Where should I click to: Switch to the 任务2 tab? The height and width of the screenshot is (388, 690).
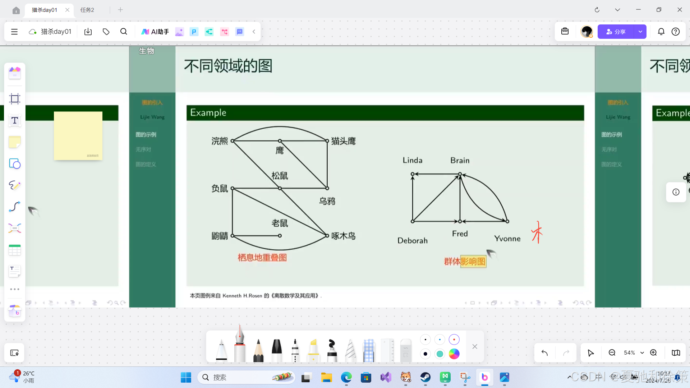87,10
